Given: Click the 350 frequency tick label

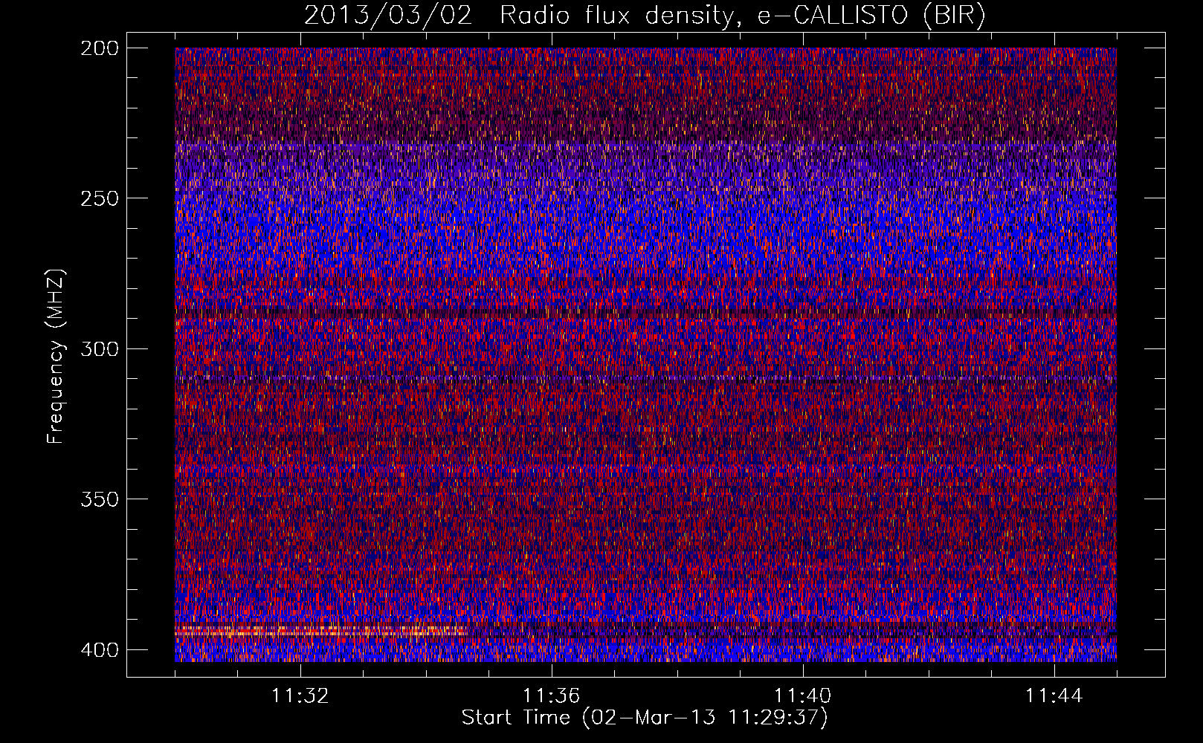Looking at the screenshot, I should tap(99, 499).
